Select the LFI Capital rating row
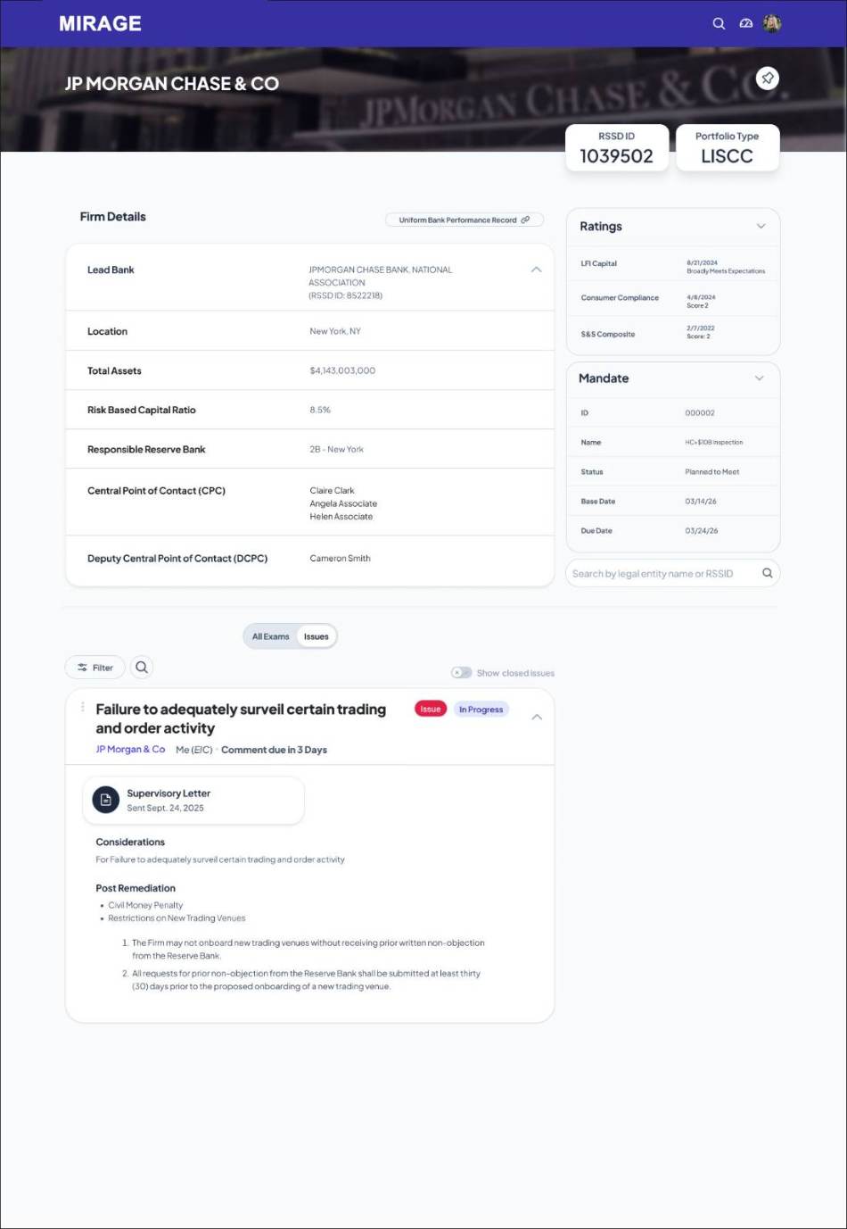 [673, 266]
